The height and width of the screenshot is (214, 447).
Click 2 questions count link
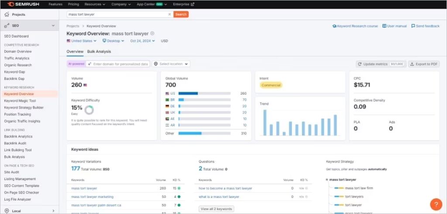pyautogui.click(x=200, y=169)
